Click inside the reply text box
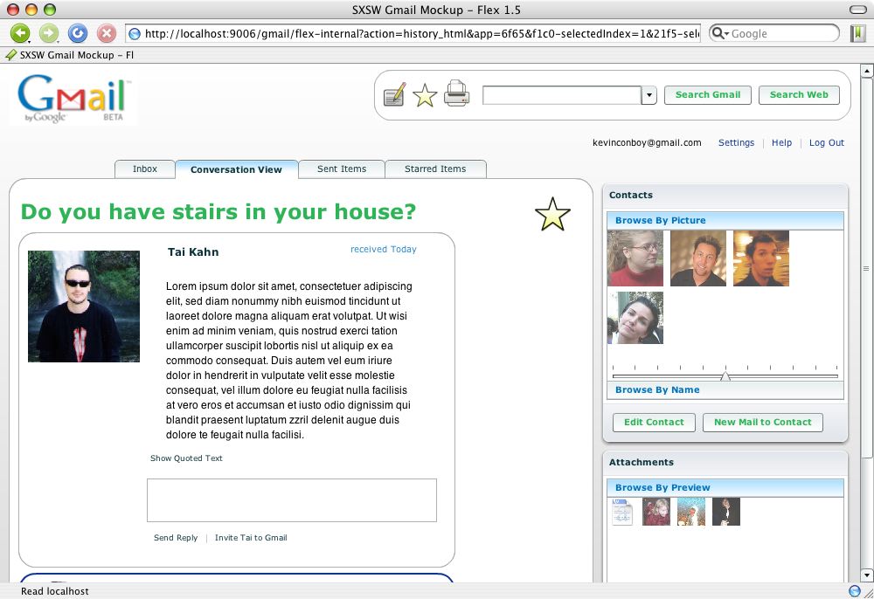Image resolution: width=874 pixels, height=599 pixels. 291,500
